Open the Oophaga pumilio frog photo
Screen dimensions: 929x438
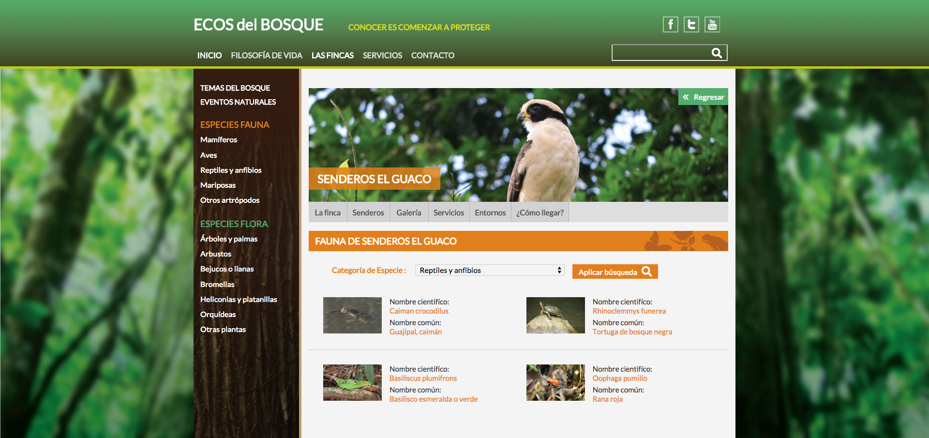[555, 382]
